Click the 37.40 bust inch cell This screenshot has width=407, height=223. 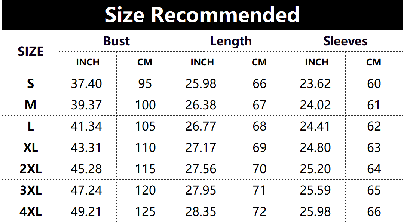pyautogui.click(x=86, y=83)
